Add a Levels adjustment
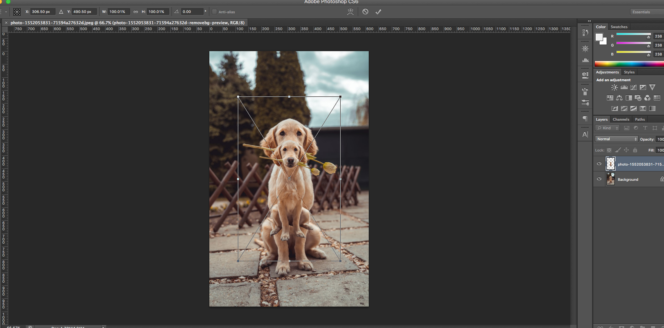 [624, 87]
